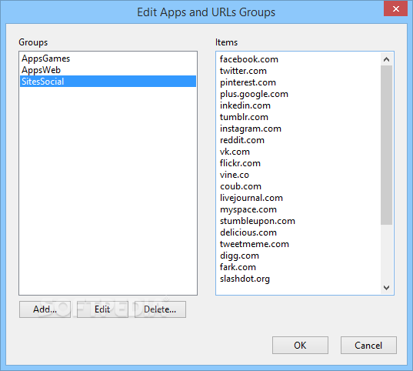
Task: Click the Delete... button
Action: pyautogui.click(x=160, y=309)
